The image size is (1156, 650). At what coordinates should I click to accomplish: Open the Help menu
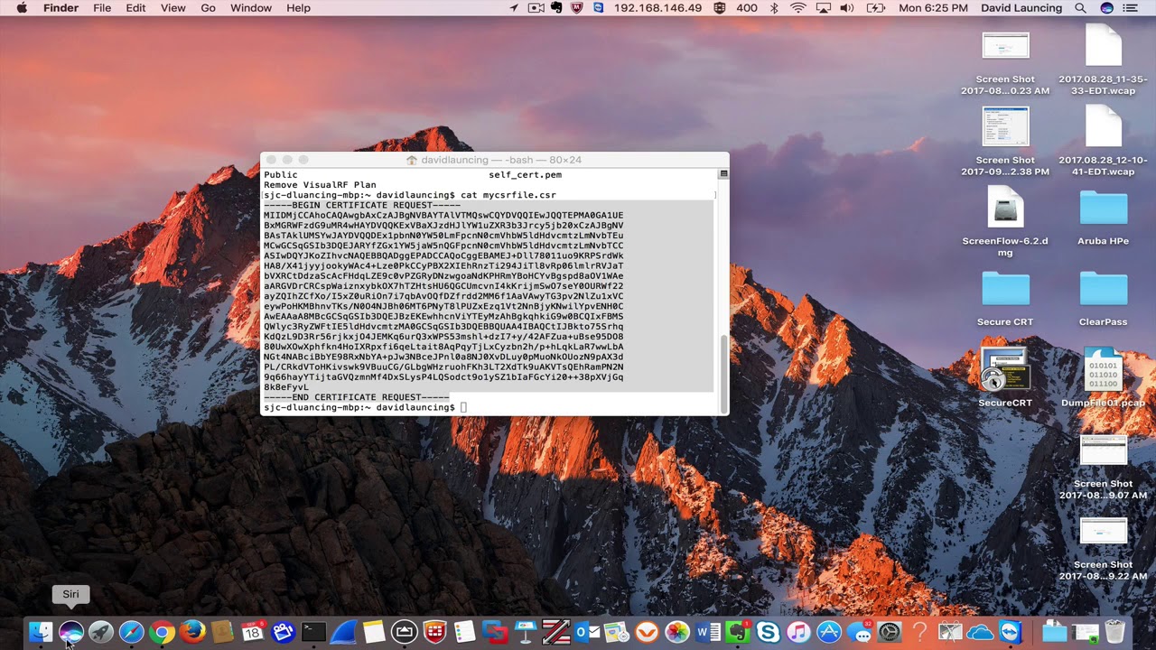[298, 8]
